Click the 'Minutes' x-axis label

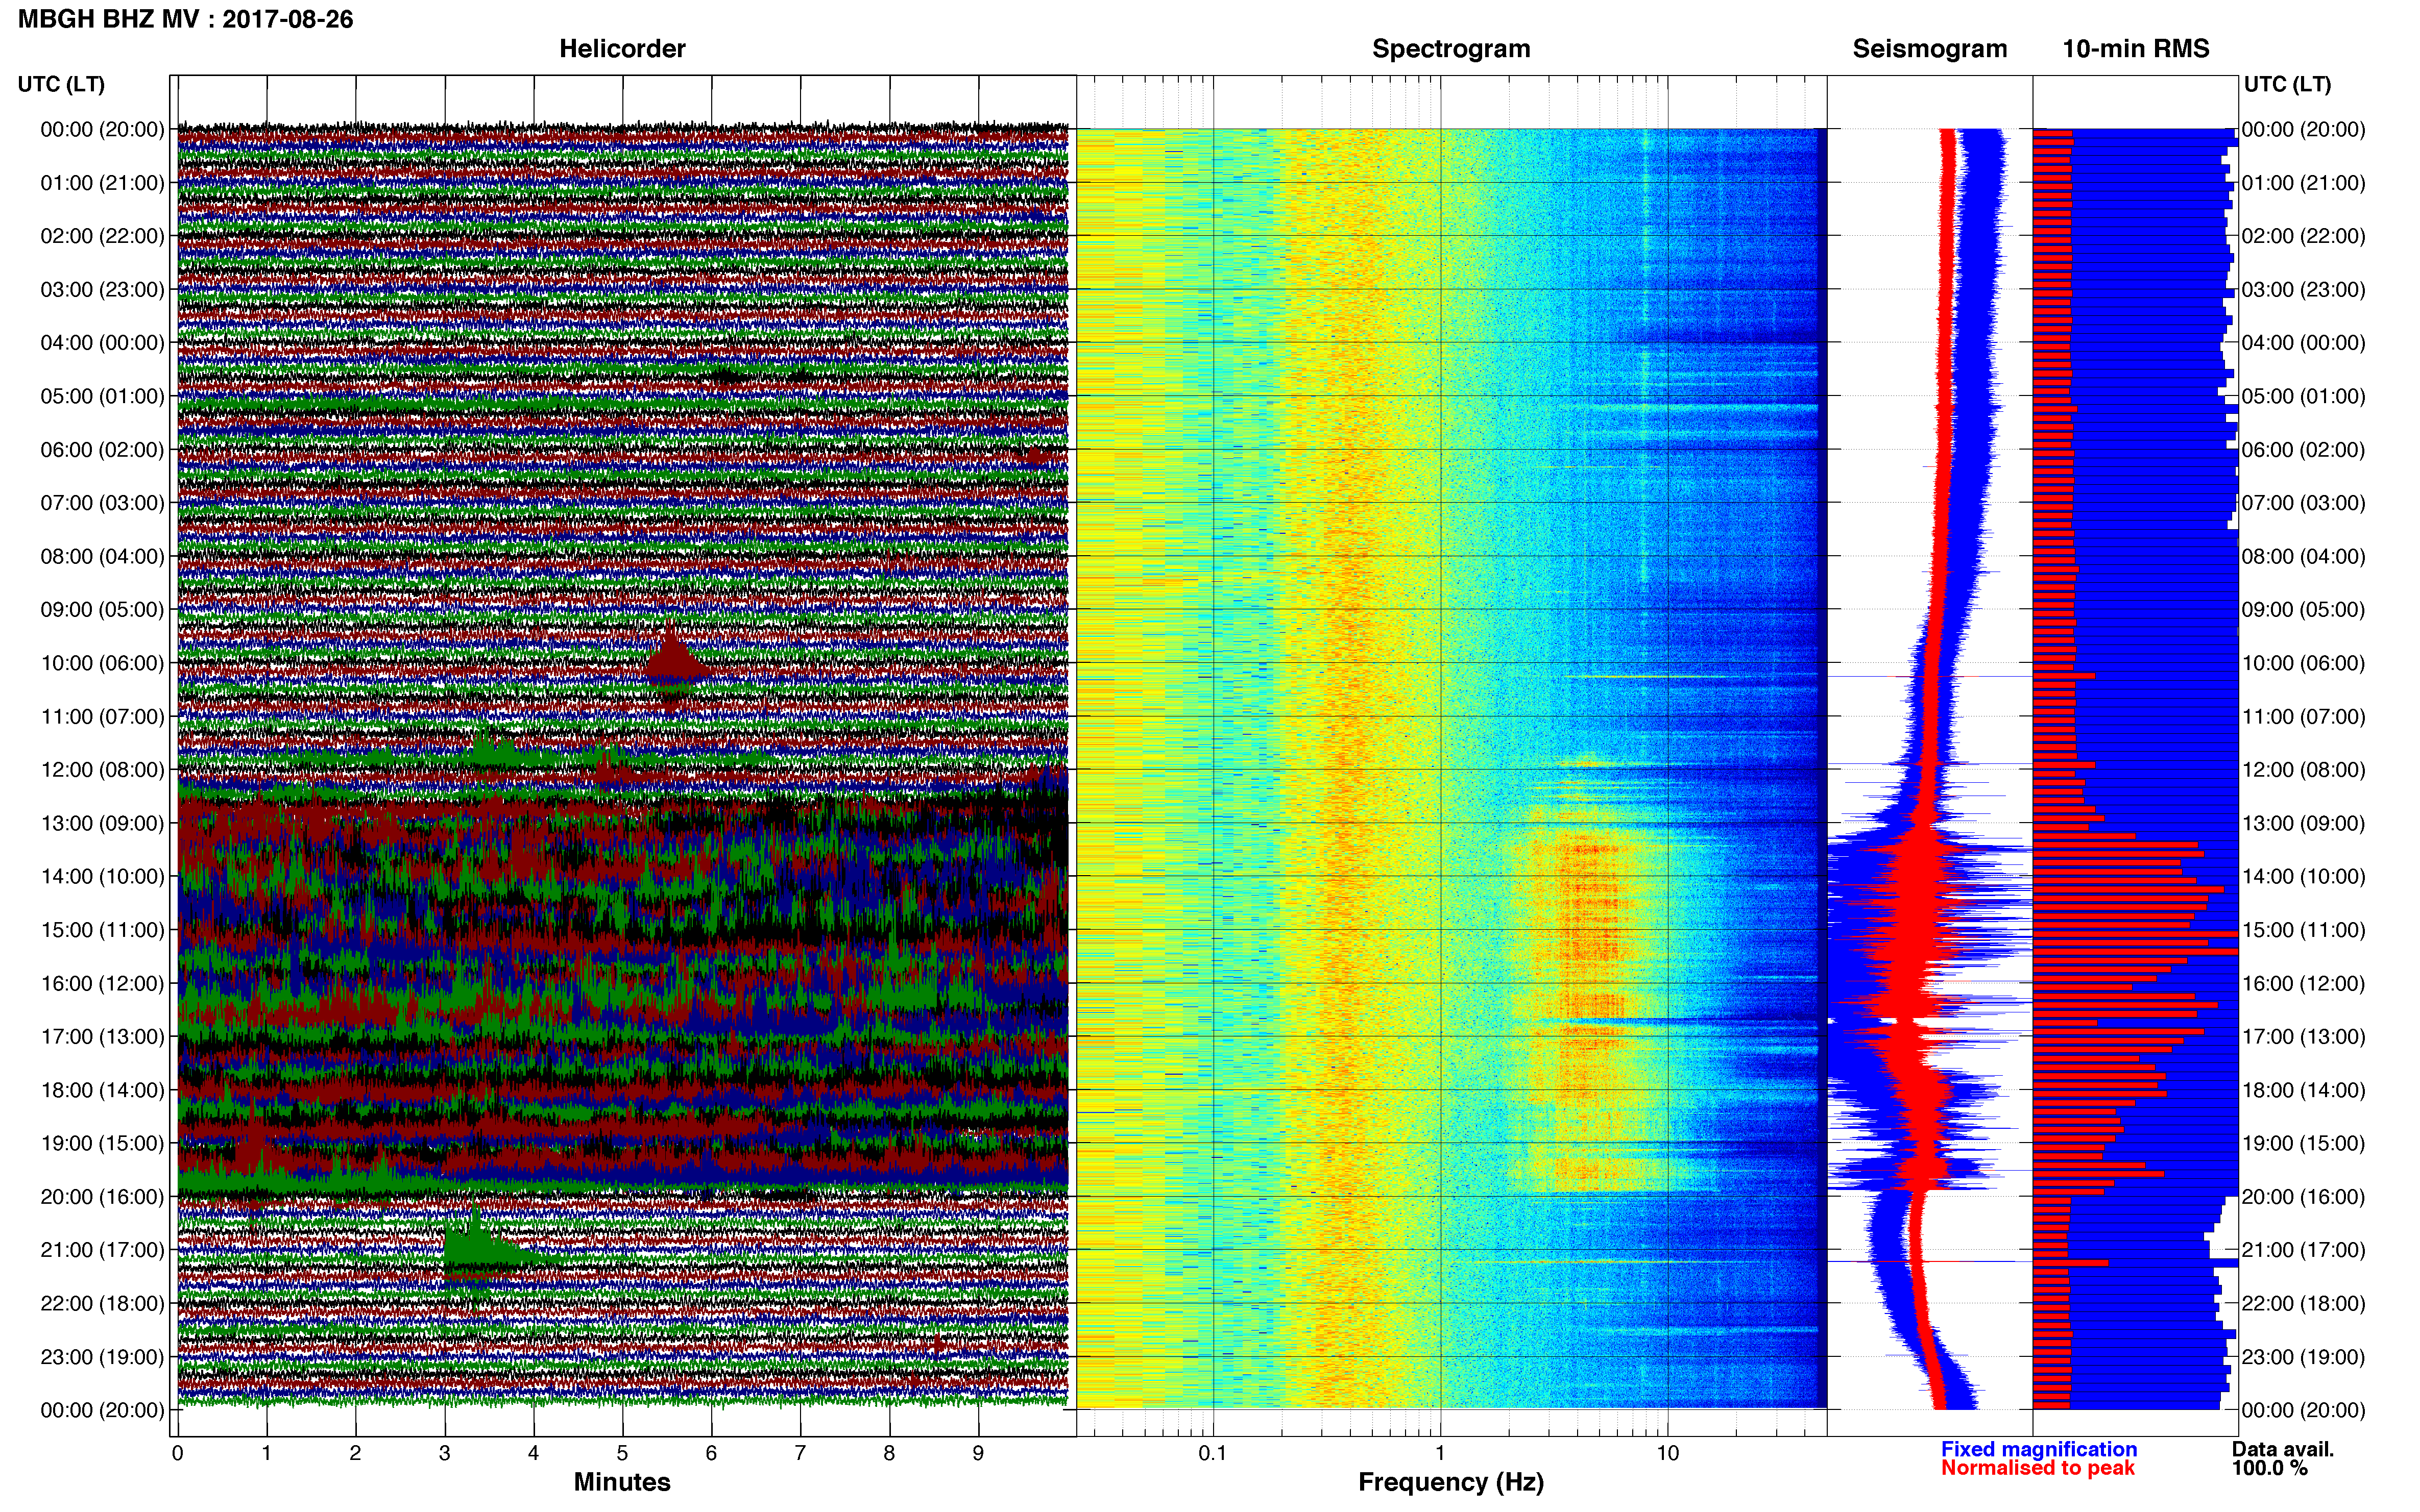[622, 1482]
